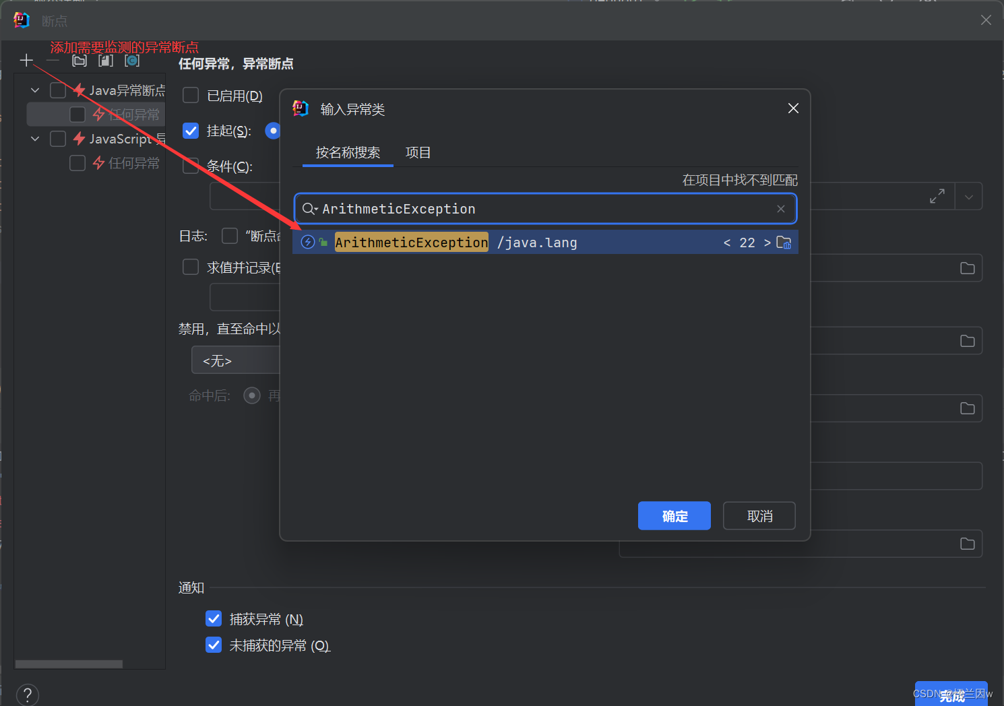Tick the 任何异常 checkbox under JavaScript
The width and height of the screenshot is (1004, 706).
coord(77,163)
